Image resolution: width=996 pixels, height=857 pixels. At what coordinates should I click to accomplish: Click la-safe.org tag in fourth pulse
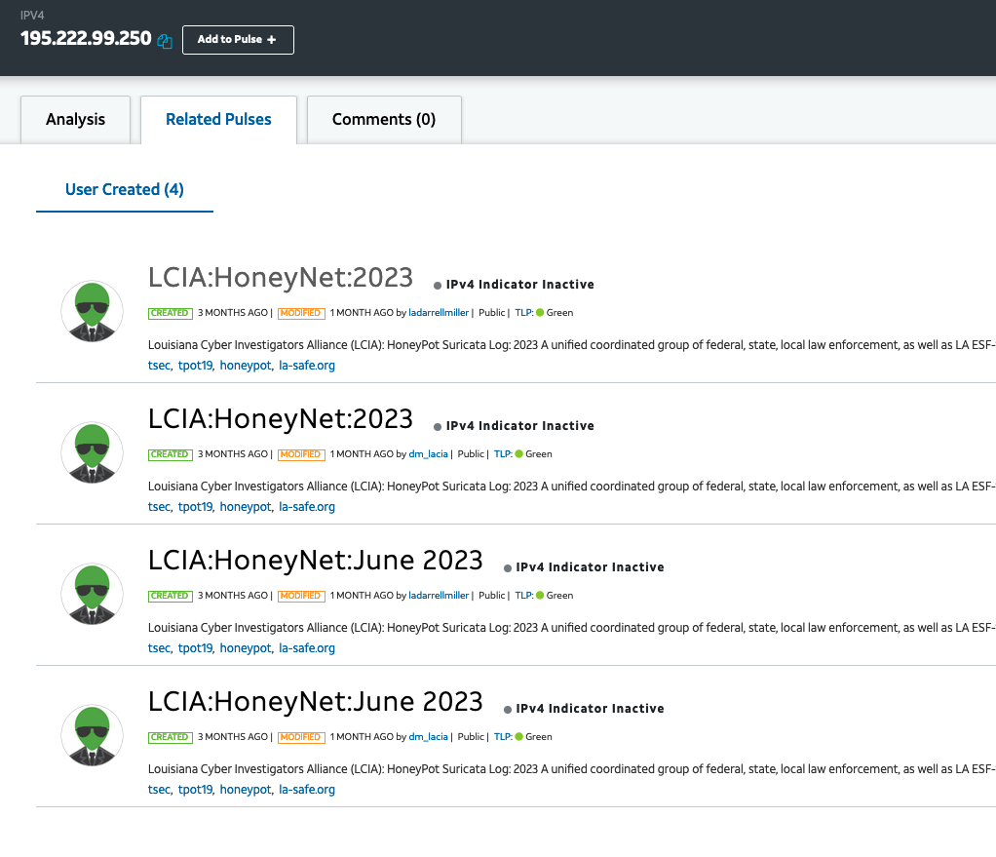307,790
